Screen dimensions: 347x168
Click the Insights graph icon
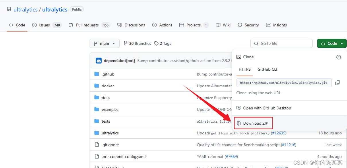click(268, 25)
